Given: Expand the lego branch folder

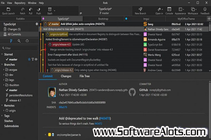Looking at the screenshot, I should [4, 80].
